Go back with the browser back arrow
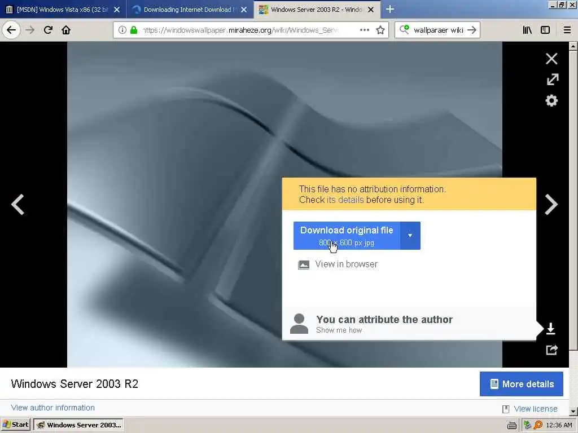The width and height of the screenshot is (578, 433). 11,30
